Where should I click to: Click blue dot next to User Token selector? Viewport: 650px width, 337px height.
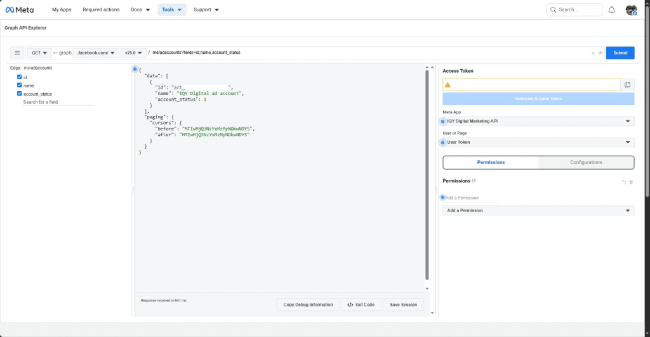442,143
